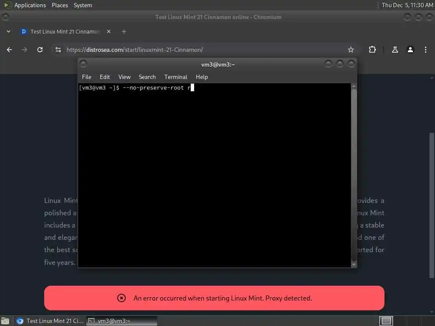This screenshot has height=326, width=435.
Task: Click the error icon in red banner
Action: click(x=121, y=298)
